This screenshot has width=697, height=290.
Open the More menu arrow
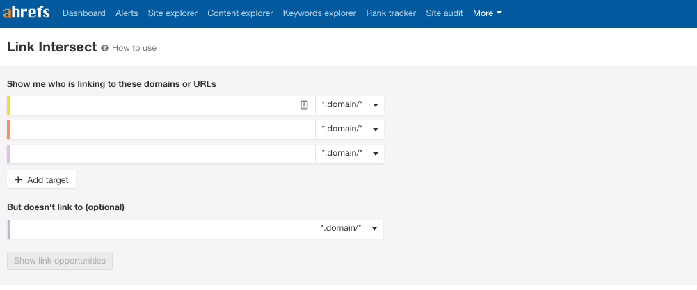click(499, 13)
